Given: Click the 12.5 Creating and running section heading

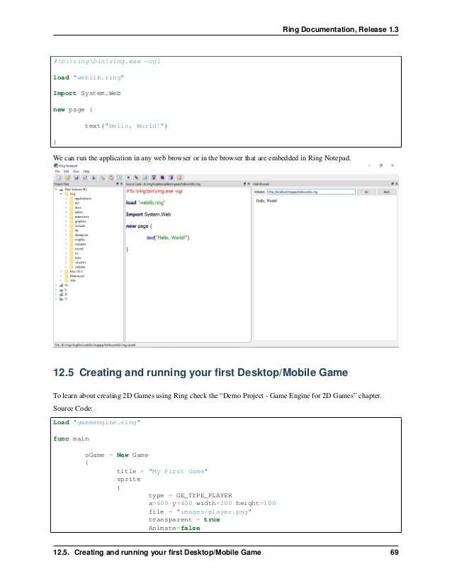Looking at the screenshot, I should coord(200,372).
